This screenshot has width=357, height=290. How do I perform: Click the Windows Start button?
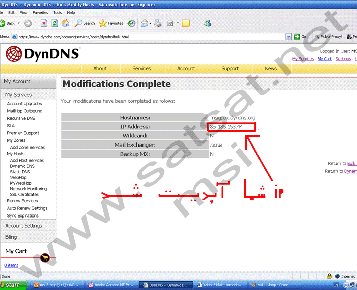click(x=13, y=285)
